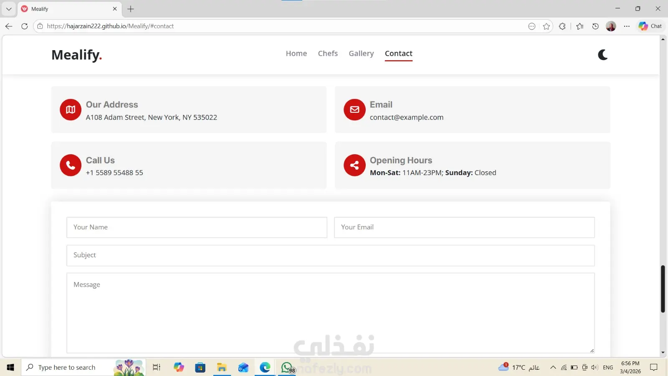Screen dimensions: 668x376
Task: Click the browser address bar URL
Action: pos(110,26)
